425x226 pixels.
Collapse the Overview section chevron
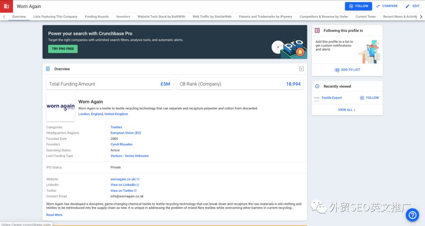pyautogui.click(x=301, y=69)
